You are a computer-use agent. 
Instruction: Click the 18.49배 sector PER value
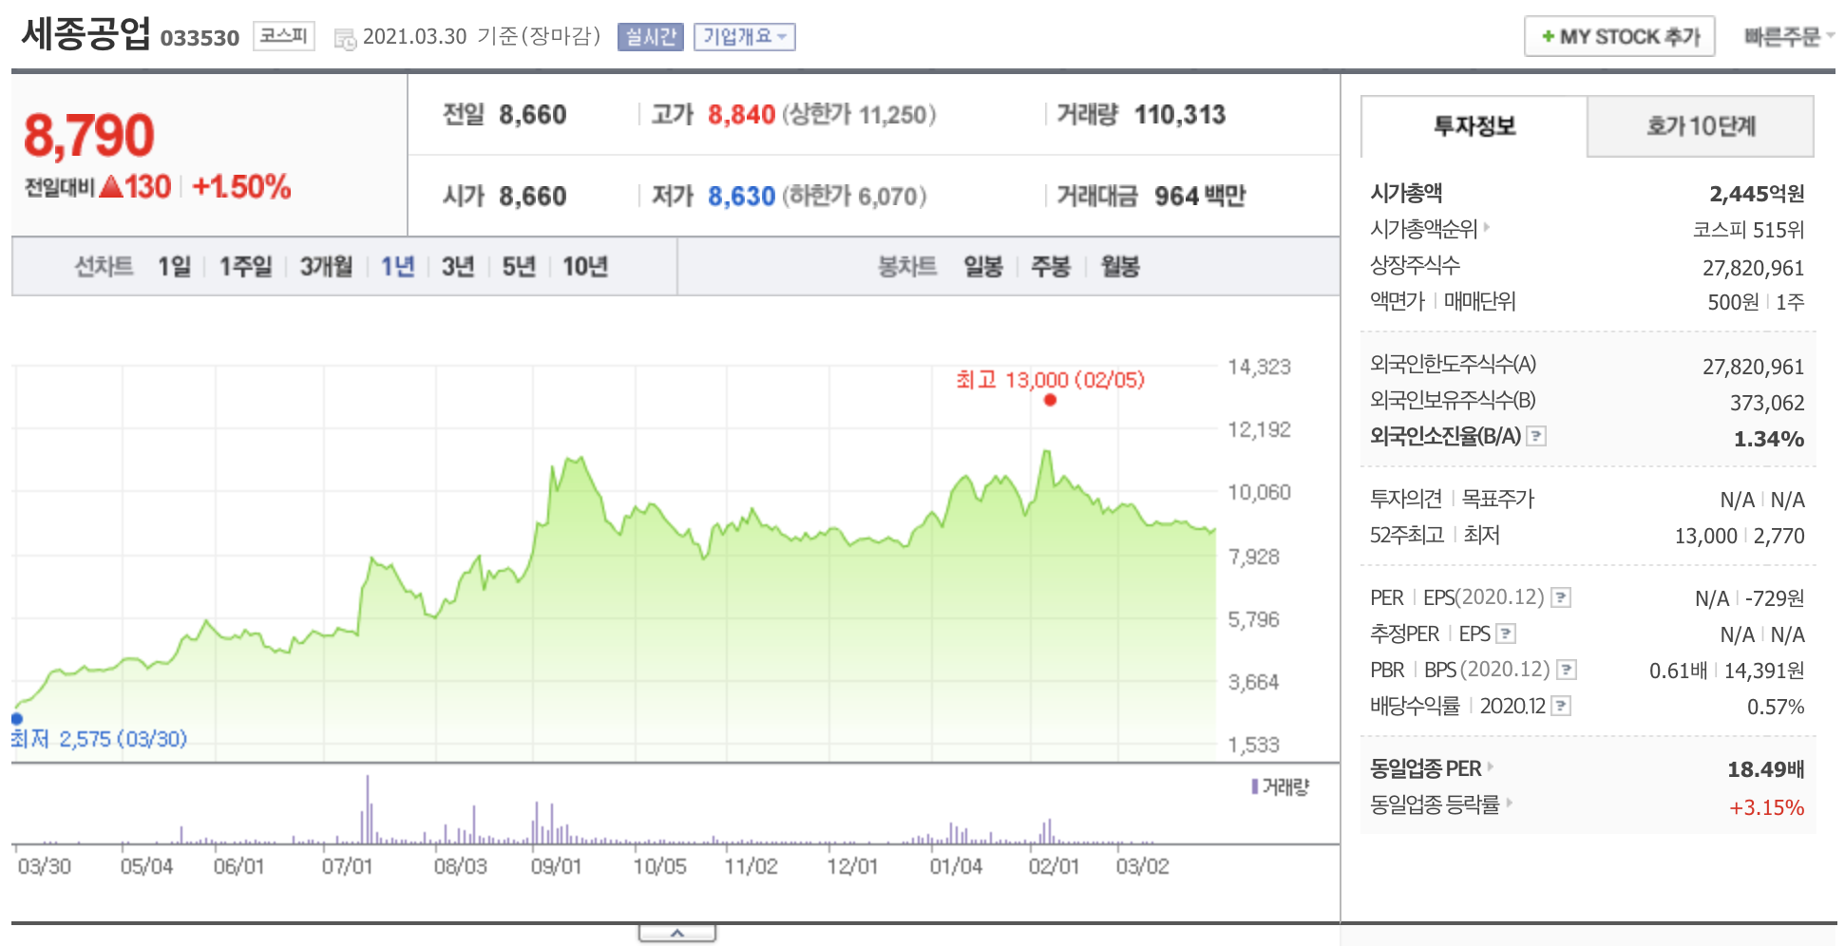(x=1766, y=769)
